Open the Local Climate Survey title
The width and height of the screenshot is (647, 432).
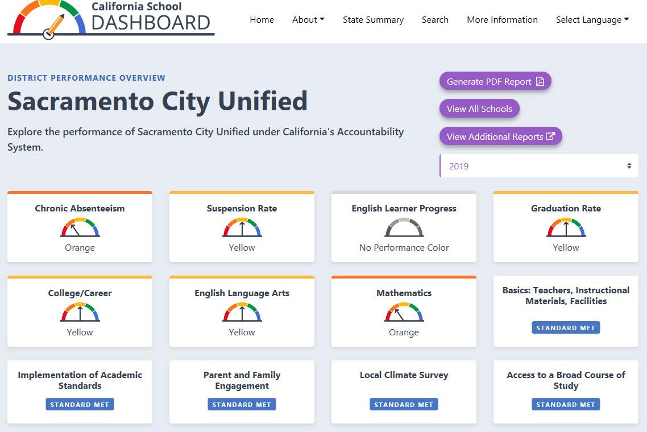404,375
